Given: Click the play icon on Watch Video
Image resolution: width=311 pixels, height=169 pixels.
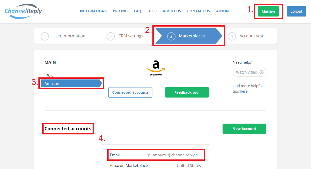Looking at the screenshot, I should click(262, 72).
